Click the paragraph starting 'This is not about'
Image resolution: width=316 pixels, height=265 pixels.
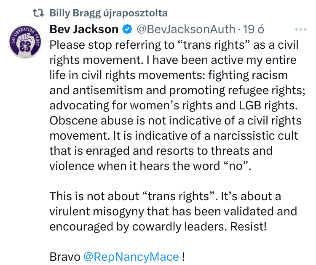tap(173, 211)
